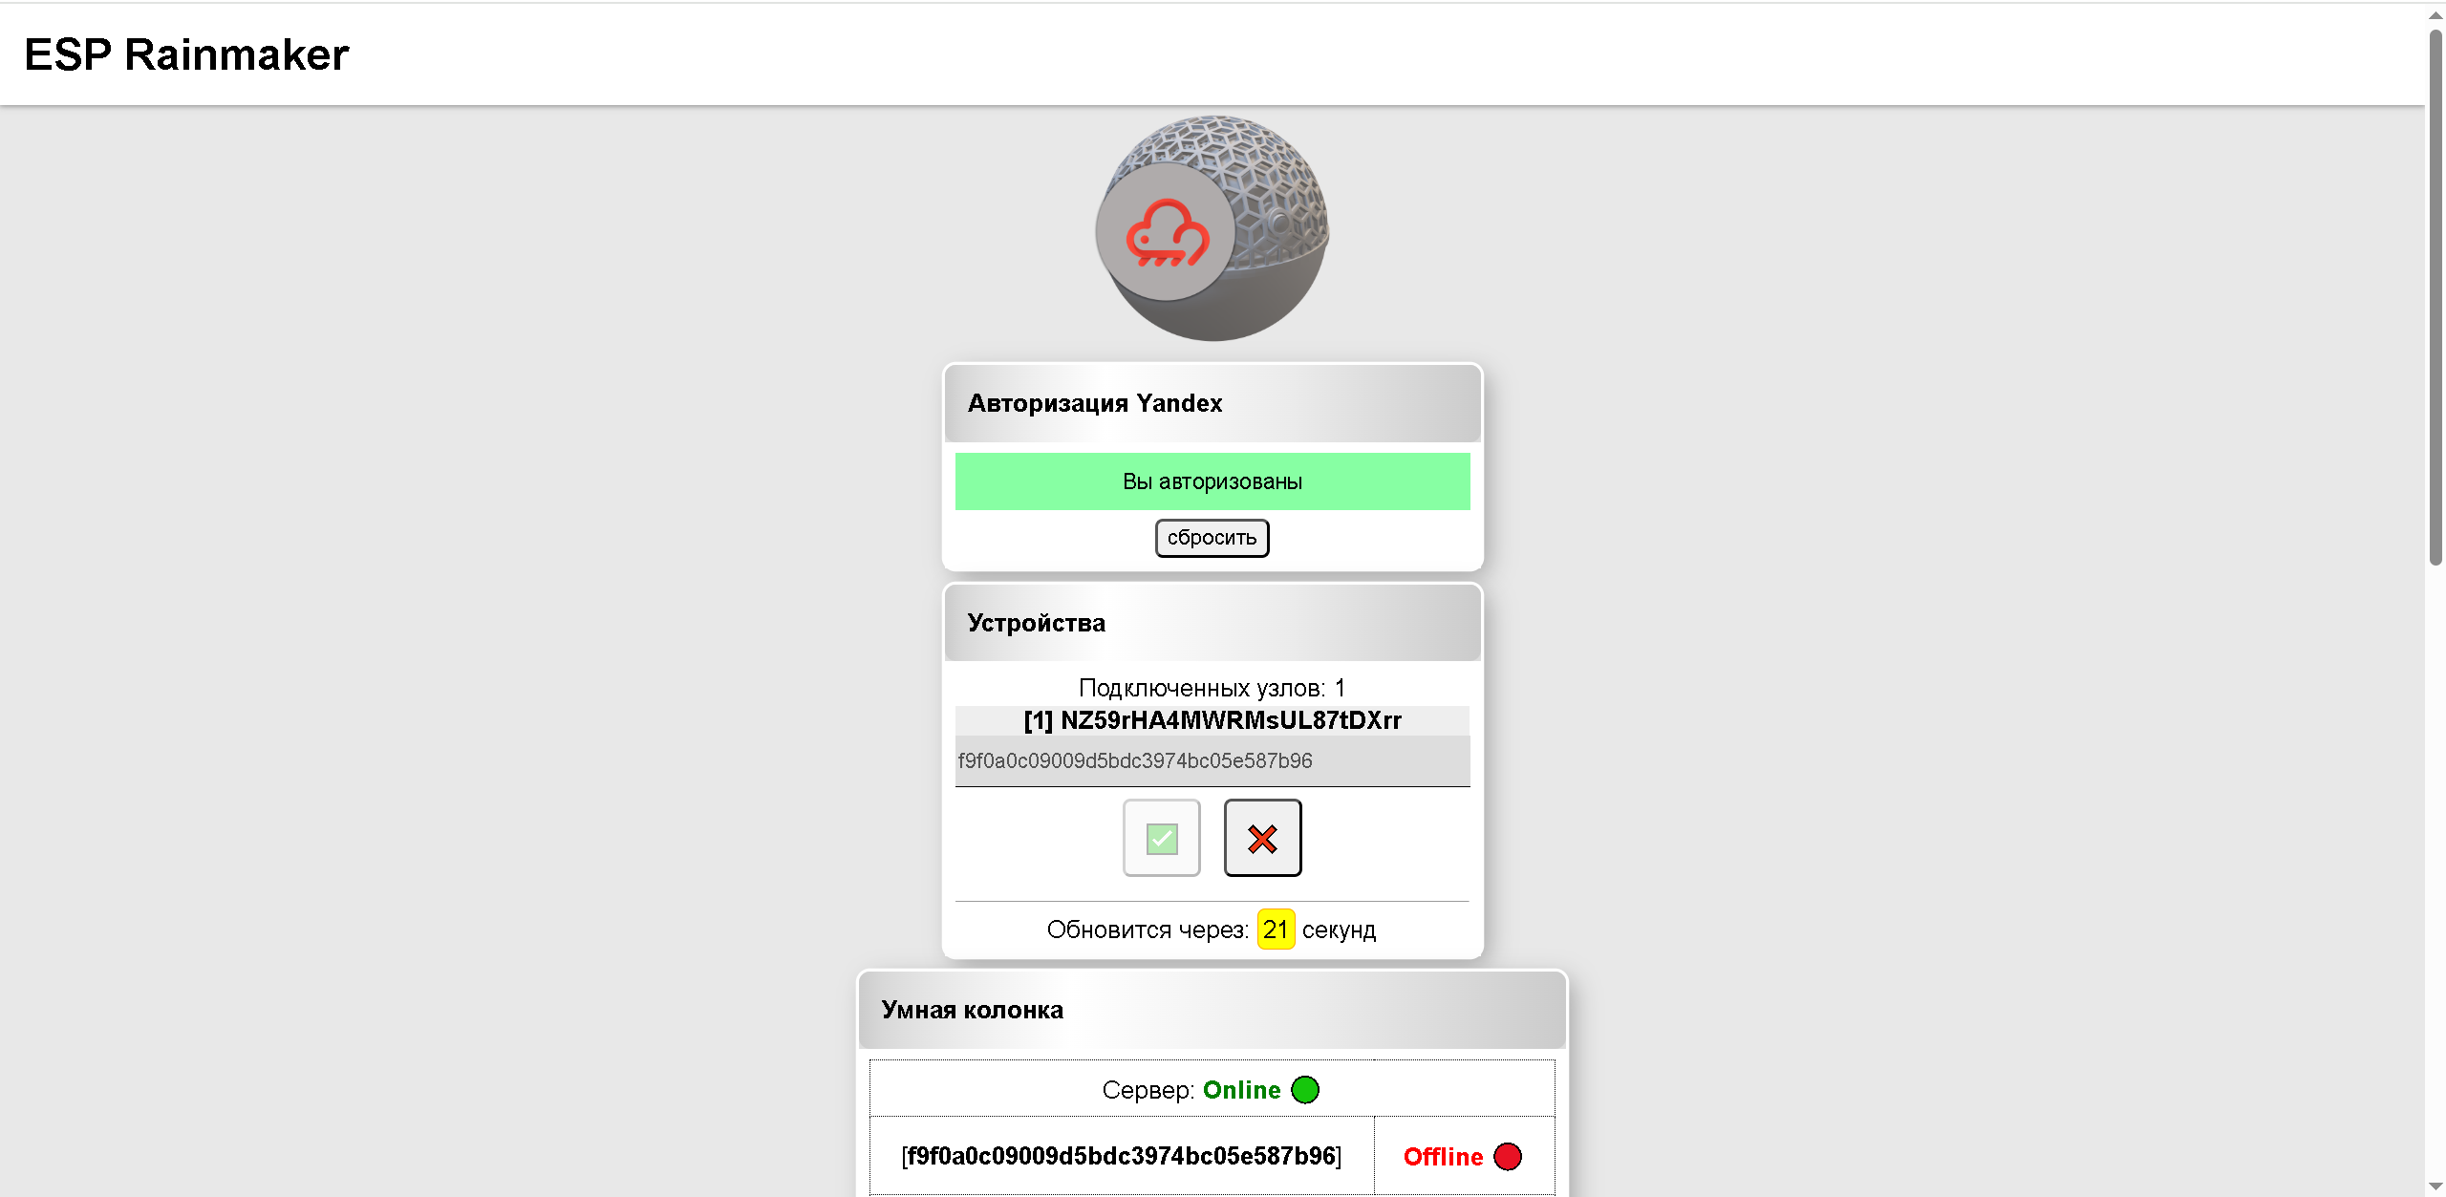Click the Умная колонка section header
Screen dimensions: 2446x1197
click(1212, 1010)
